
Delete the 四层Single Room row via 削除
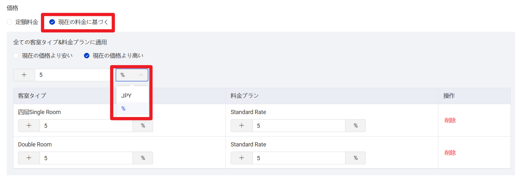[450, 120]
